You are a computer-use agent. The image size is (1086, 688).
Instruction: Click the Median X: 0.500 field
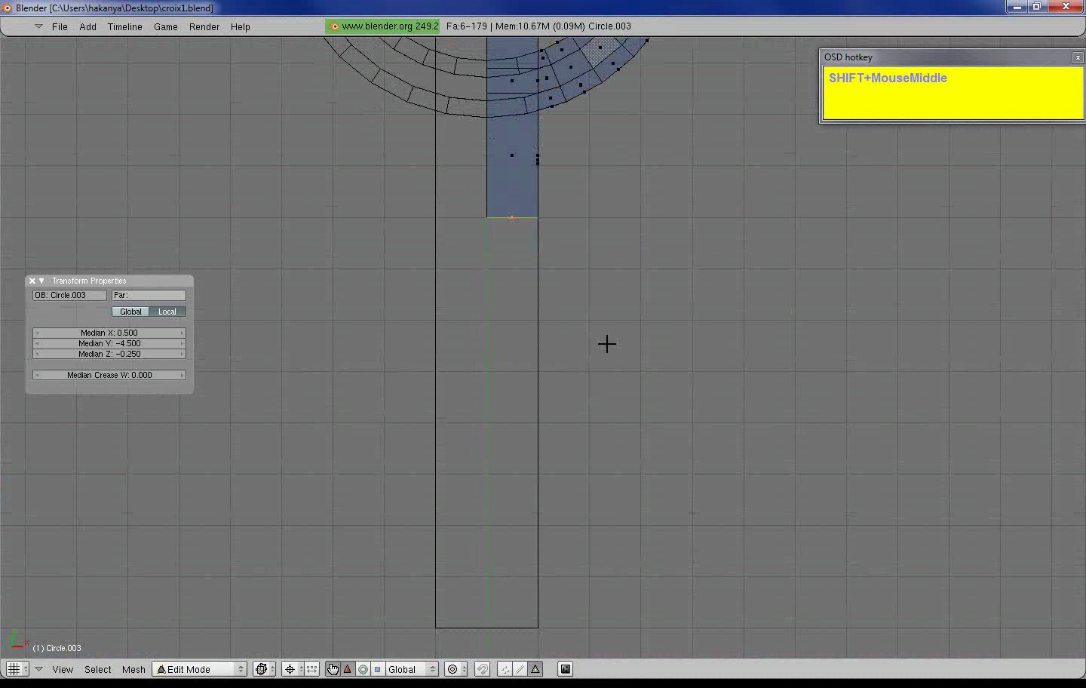coord(109,333)
